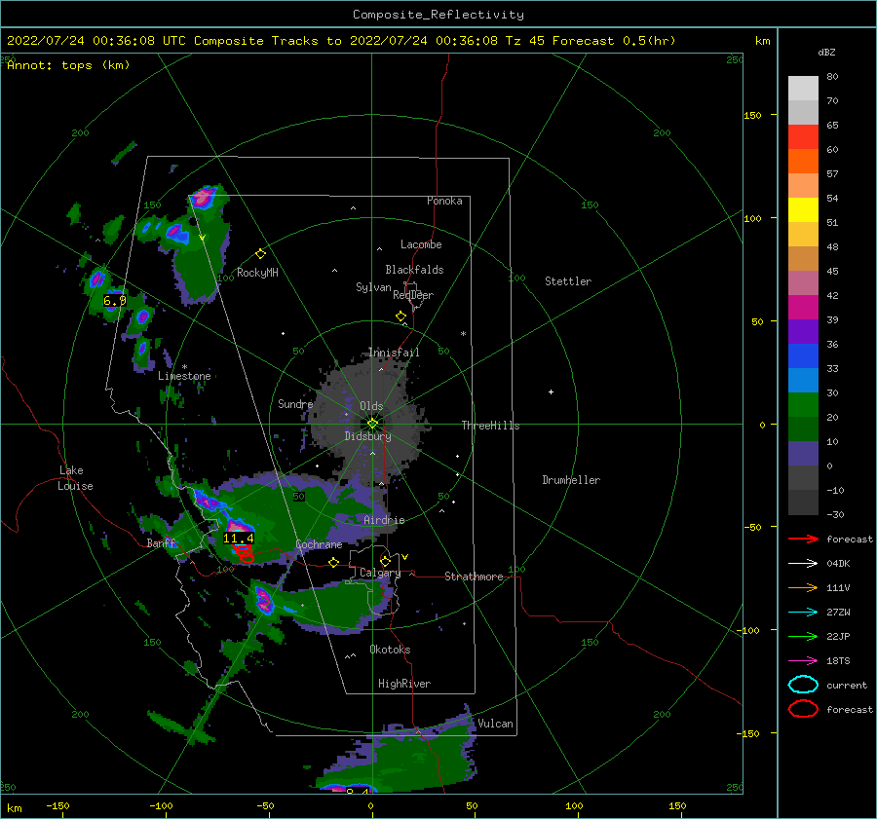Viewport: 877px width, 819px height.
Task: Click the Olds city label
Action: pyautogui.click(x=371, y=406)
